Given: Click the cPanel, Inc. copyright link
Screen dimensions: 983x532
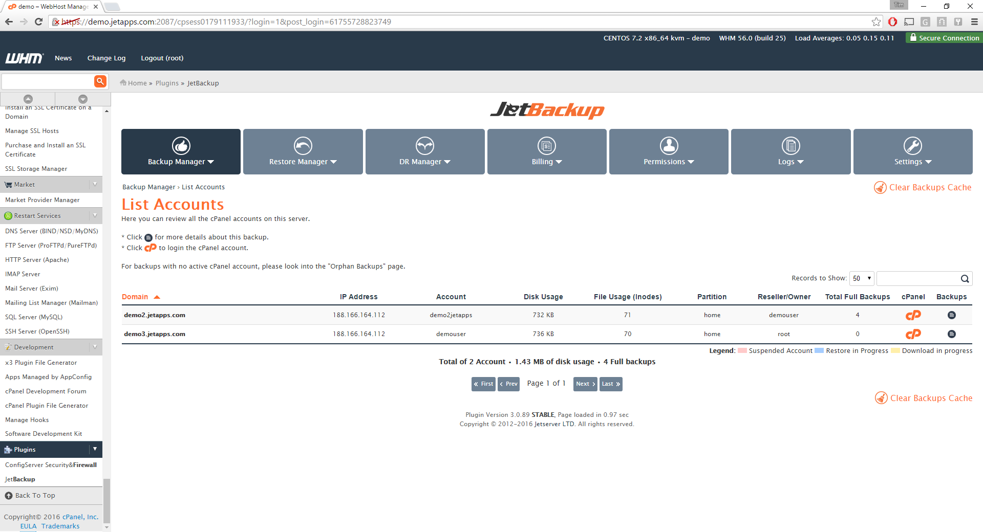Looking at the screenshot, I should point(80,517).
